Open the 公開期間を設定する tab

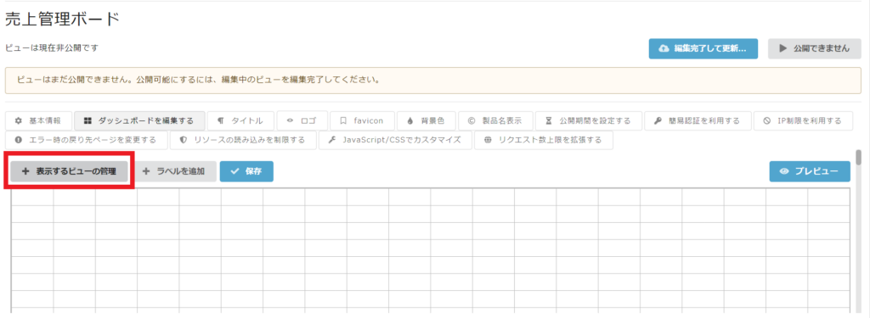coord(589,120)
